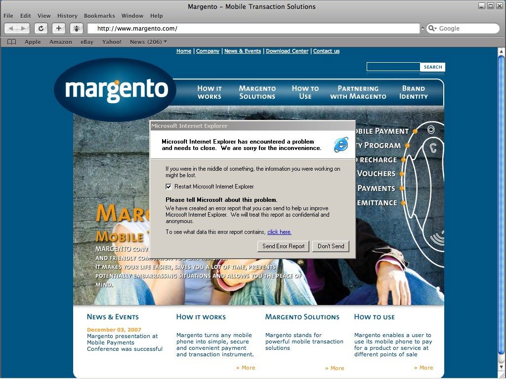Open the Contact us link

(x=326, y=51)
